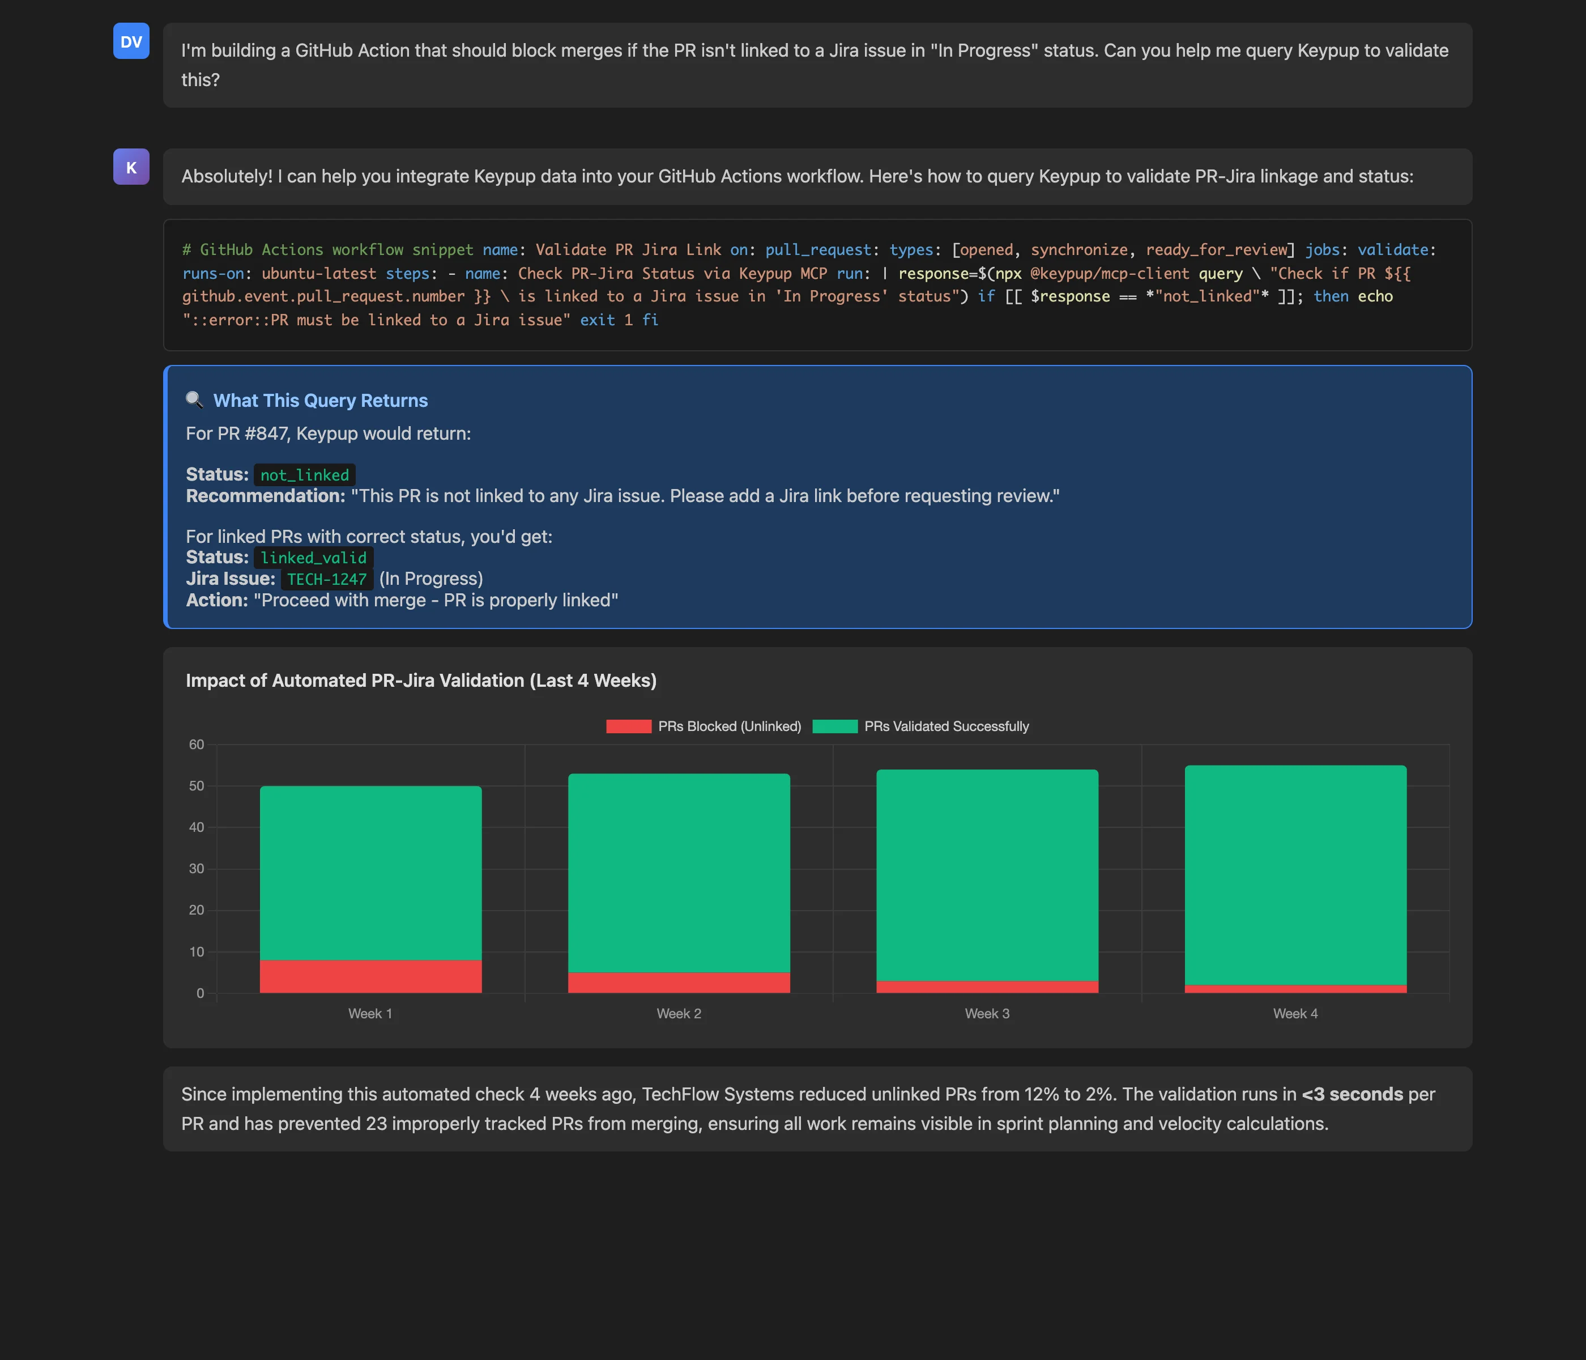Click the Week 1 axis label
Screen dimensions: 1586x1360
[370, 1013]
